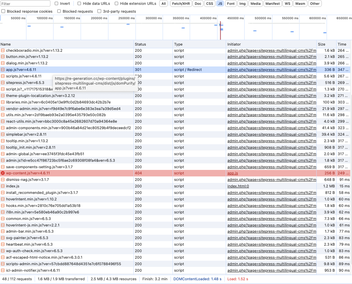Sort requests by Initiator column header
The width and height of the screenshot is (352, 284).
pyautogui.click(x=271, y=44)
